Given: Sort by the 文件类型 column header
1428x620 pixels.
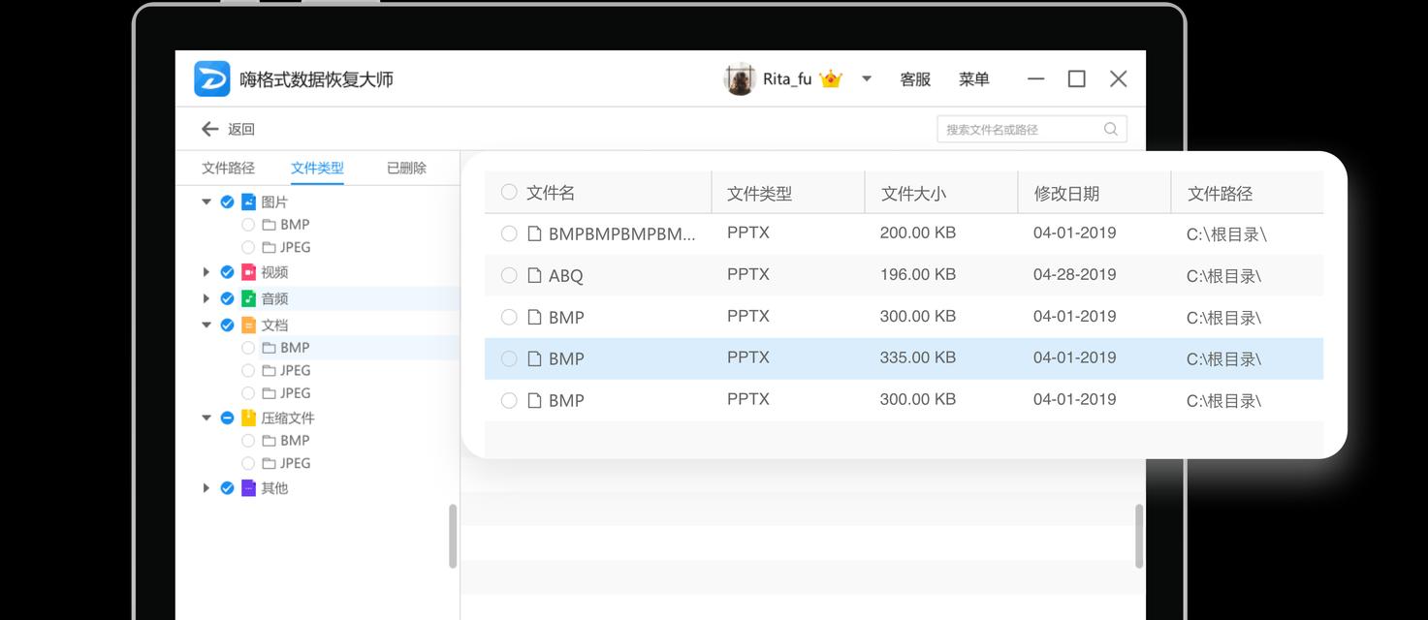Looking at the screenshot, I should point(760,194).
